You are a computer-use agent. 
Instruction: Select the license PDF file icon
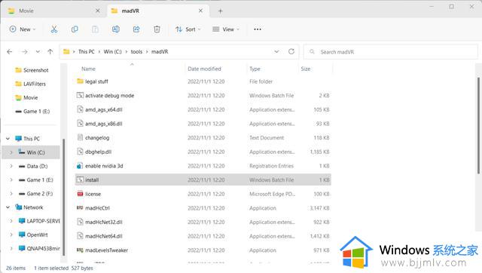pos(80,194)
